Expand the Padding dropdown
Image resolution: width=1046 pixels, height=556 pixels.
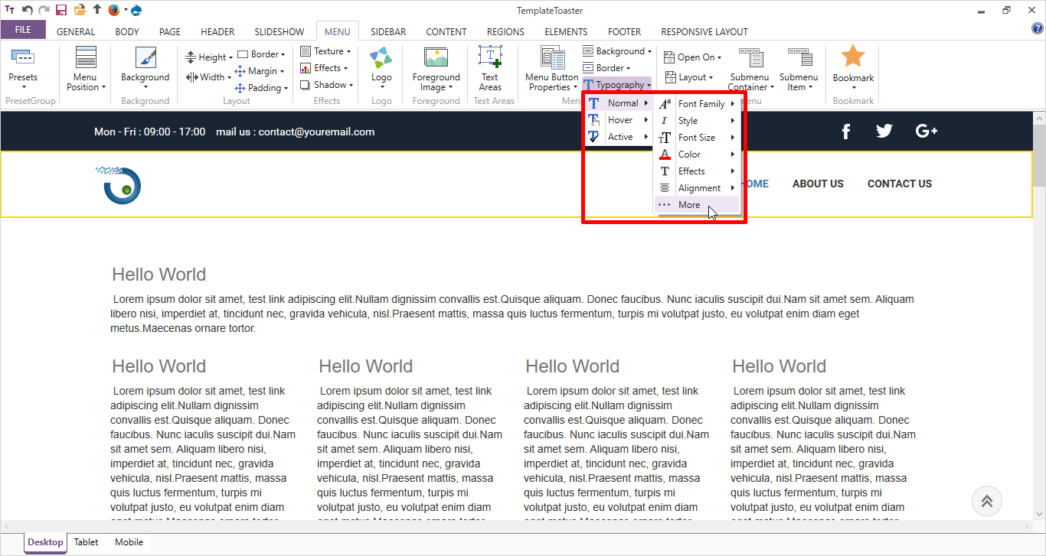[x=262, y=88]
